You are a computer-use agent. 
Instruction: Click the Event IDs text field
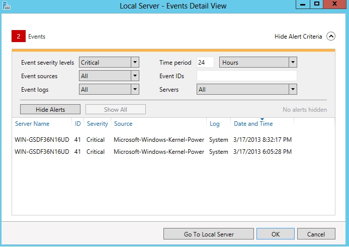tap(246, 76)
